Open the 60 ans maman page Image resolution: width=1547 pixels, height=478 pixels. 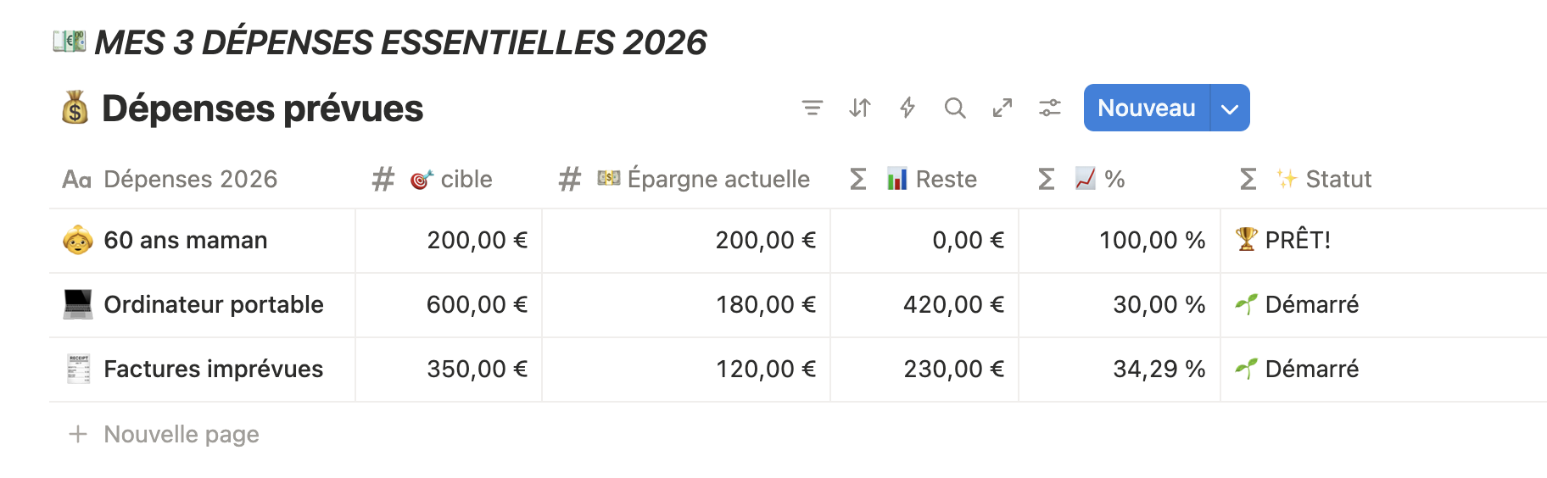click(186, 240)
